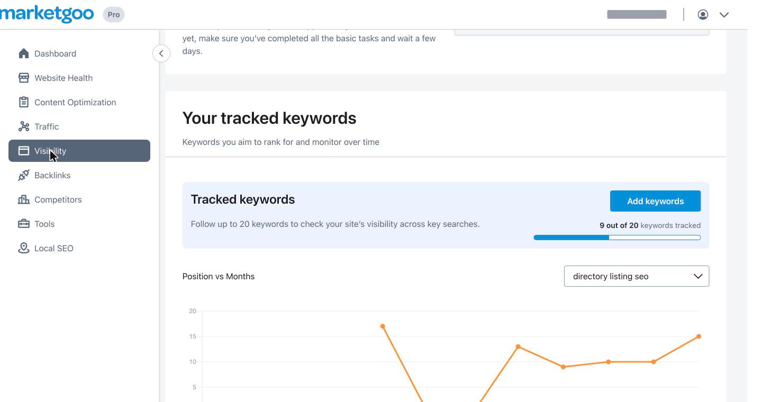Navigate to Traffic section
The image size is (762, 402).
79,126
